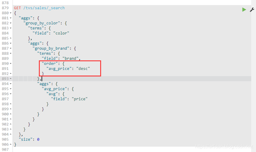Fold the "group_by_brand" block
Screen dimensions: 256x152
[10, 48]
